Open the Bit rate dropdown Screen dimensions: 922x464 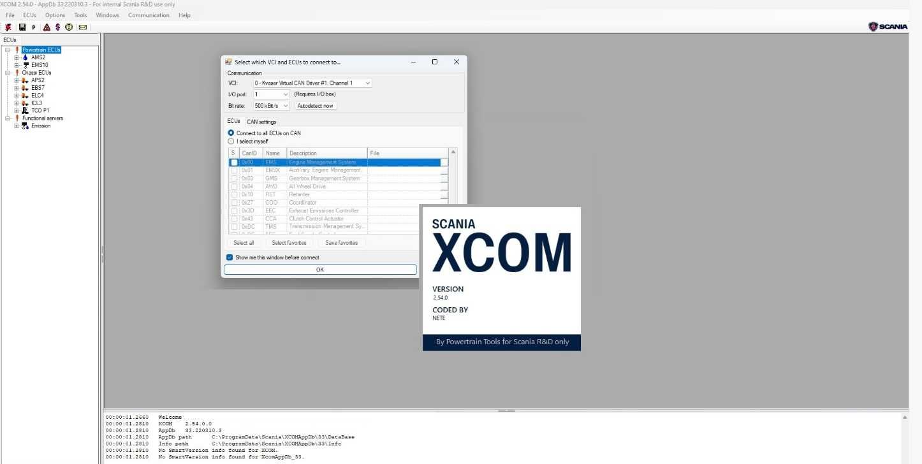[272, 106]
